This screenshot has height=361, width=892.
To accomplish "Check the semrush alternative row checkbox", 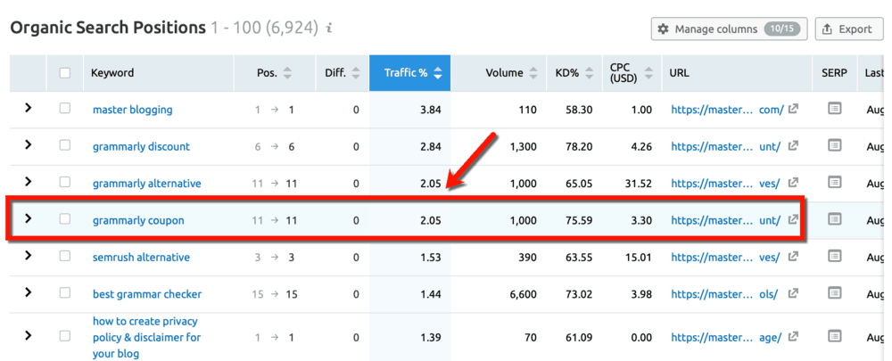I will click(x=65, y=256).
